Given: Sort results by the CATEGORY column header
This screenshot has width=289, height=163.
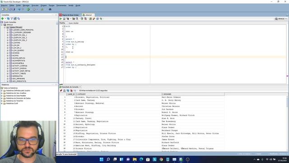Looking at the screenshot, I should coord(119,94).
